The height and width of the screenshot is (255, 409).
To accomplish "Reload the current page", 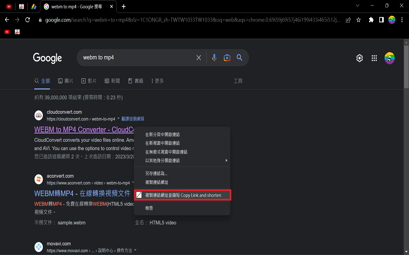I will tap(27, 20).
